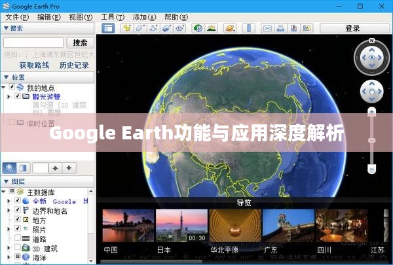Screen dimensions: 393x265
Task: Click in the search input field
Action: (x=33, y=43)
